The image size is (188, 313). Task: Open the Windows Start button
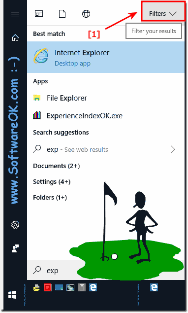[x=12, y=295]
